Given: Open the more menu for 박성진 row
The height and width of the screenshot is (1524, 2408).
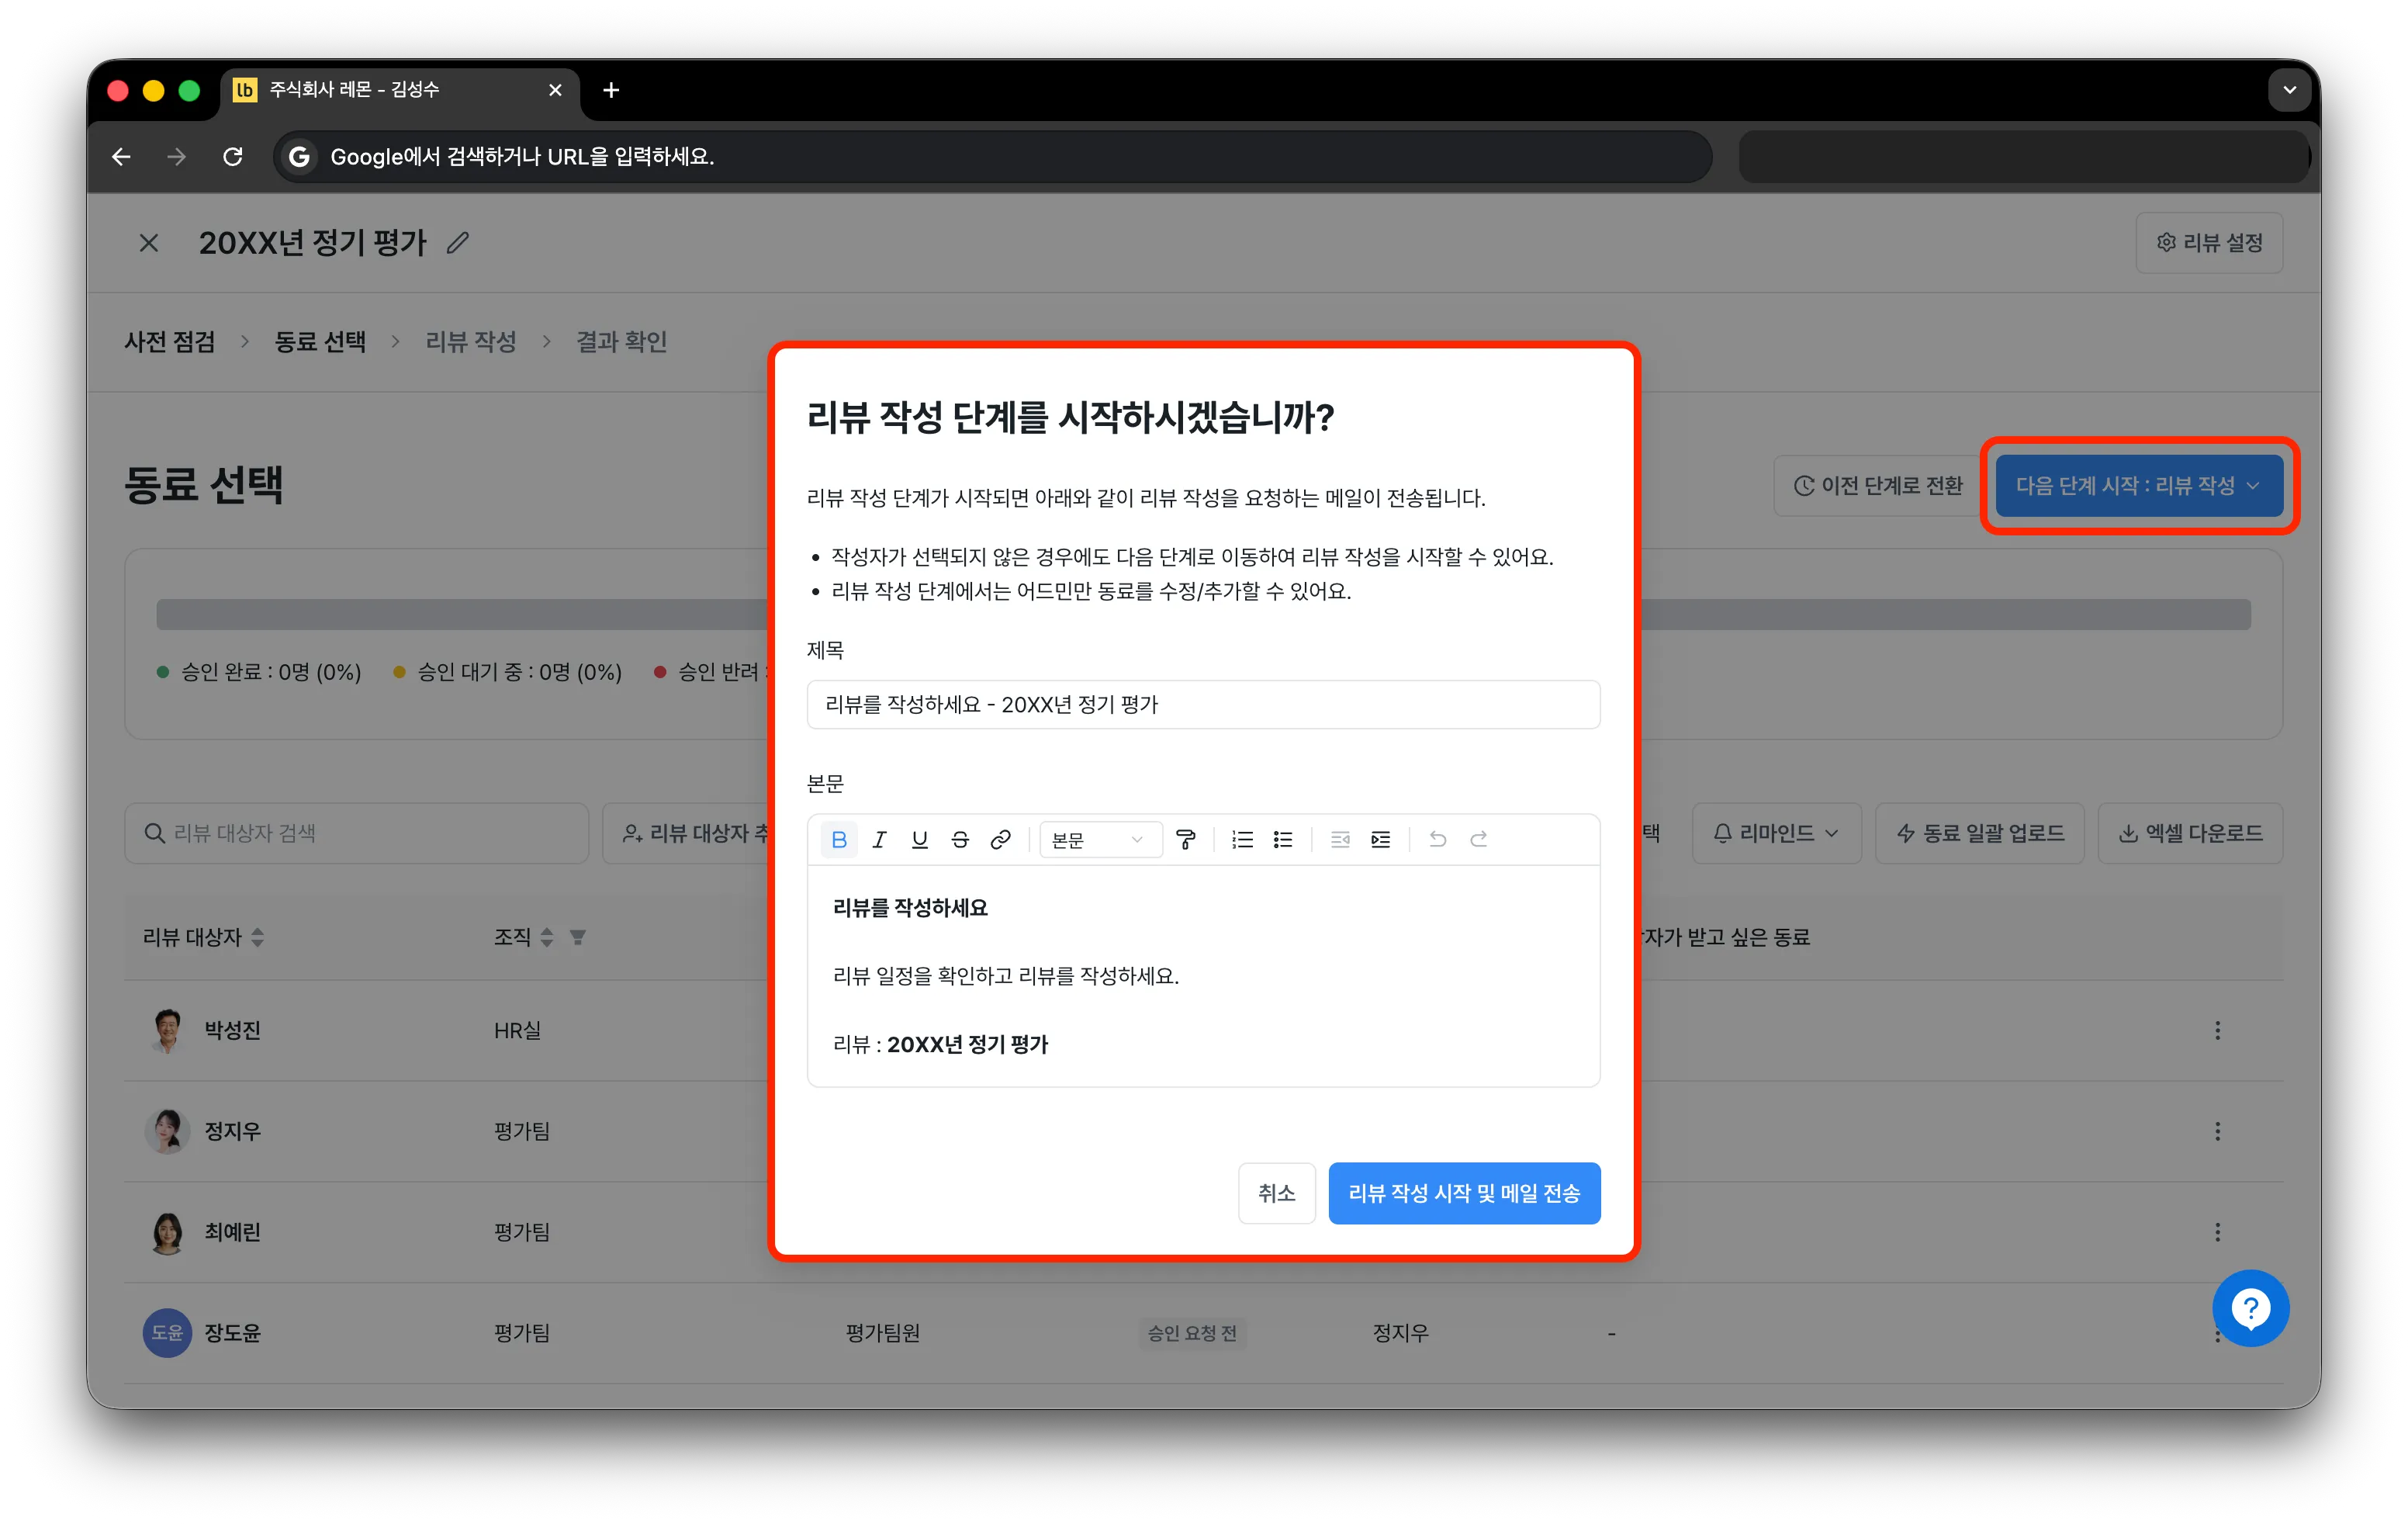Looking at the screenshot, I should [2217, 1031].
